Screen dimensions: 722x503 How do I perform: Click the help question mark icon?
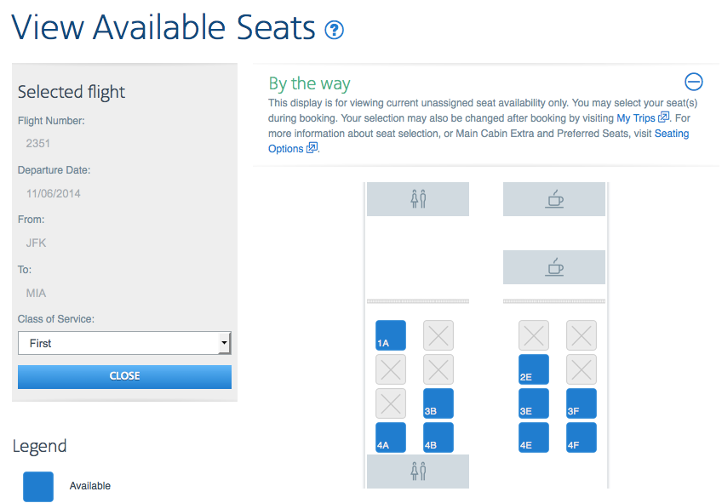(x=334, y=29)
